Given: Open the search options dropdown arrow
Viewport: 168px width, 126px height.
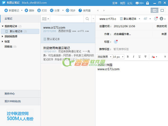Looking at the screenshot, I should click(93, 19).
